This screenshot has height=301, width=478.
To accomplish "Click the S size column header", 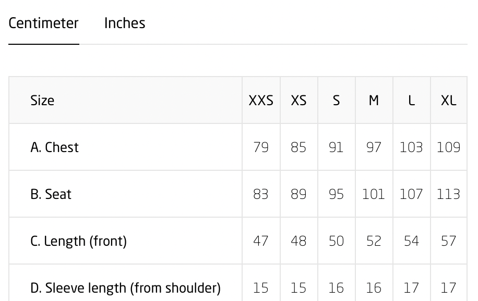I will point(336,101).
